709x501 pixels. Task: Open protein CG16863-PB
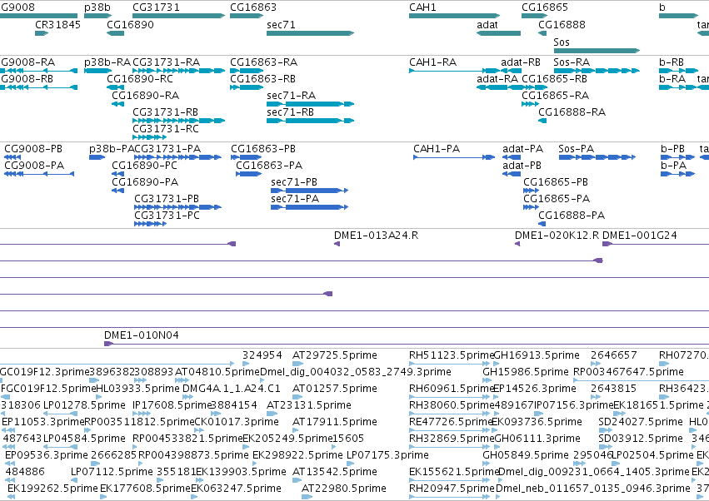[263, 149]
